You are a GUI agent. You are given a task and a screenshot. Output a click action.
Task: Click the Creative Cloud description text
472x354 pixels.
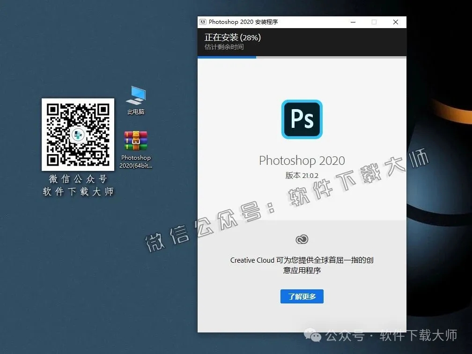coord(302,265)
